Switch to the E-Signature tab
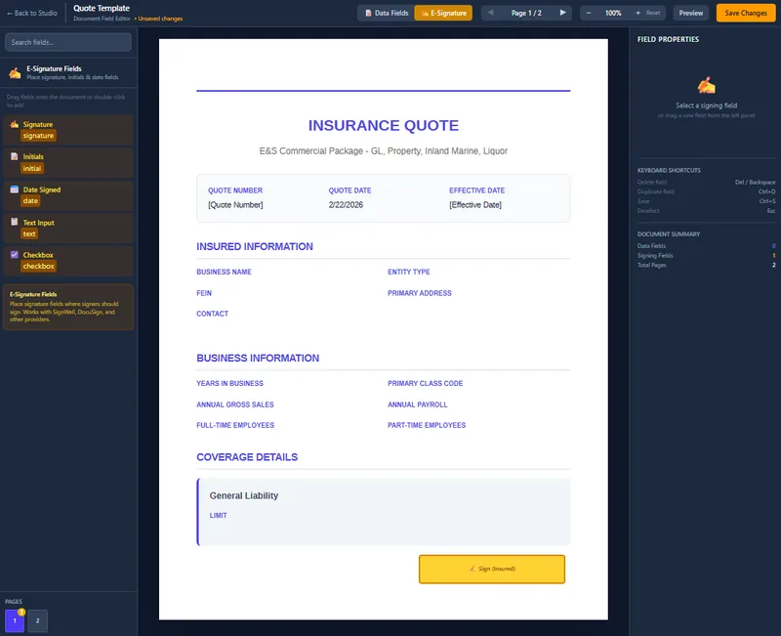The image size is (781, 636). point(443,13)
